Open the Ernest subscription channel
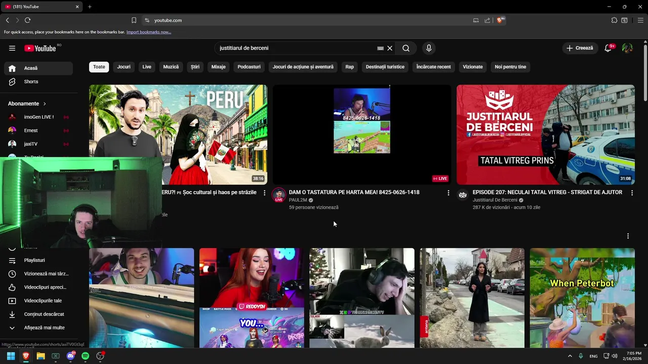The height and width of the screenshot is (364, 648). 38,130
